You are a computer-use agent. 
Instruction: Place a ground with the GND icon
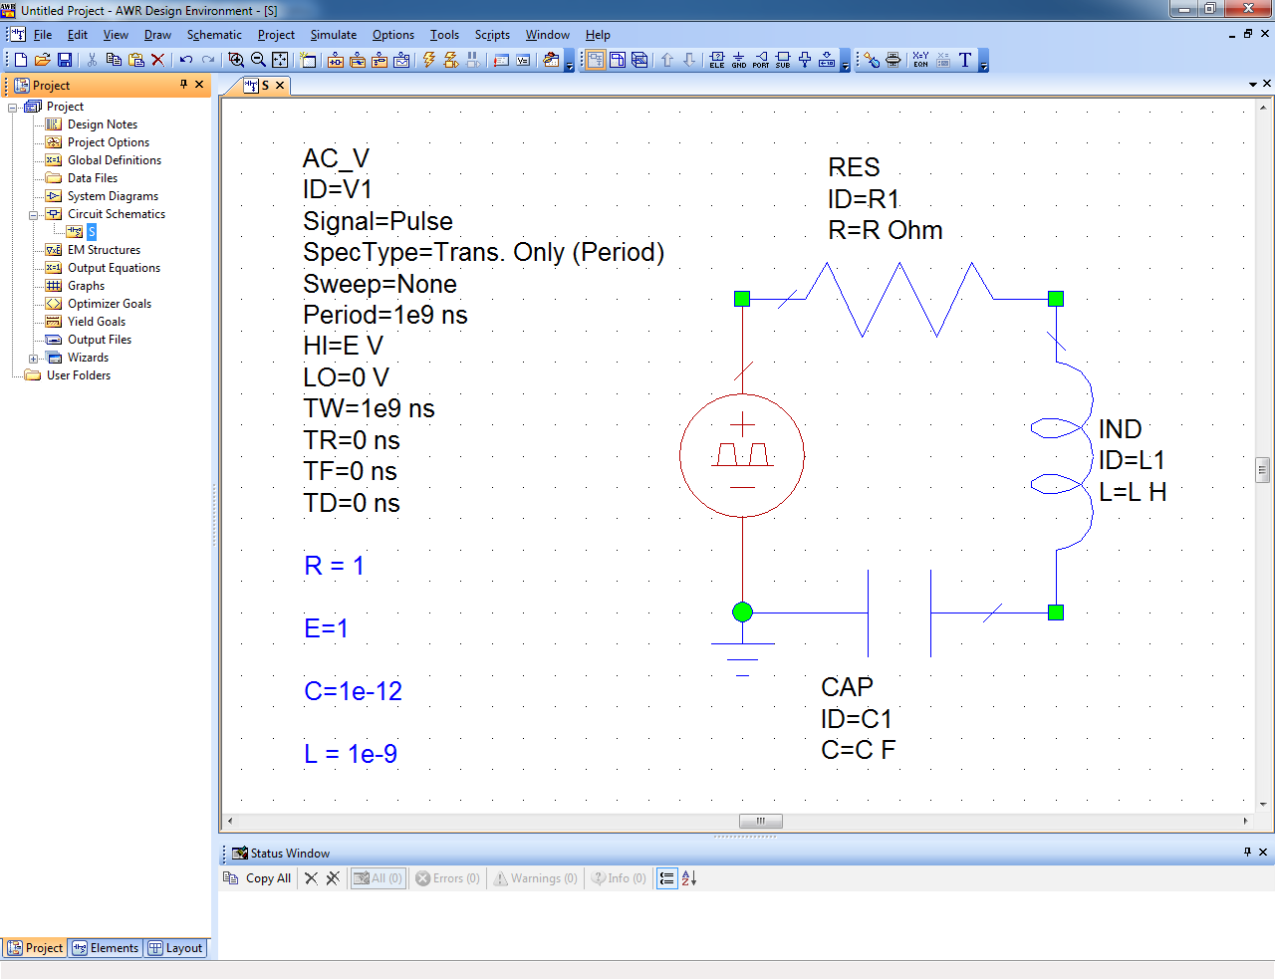pos(739,60)
